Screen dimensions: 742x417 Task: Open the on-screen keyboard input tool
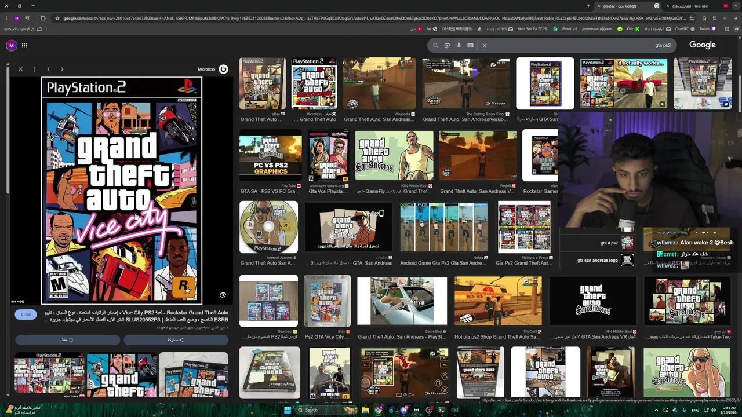coord(470,45)
